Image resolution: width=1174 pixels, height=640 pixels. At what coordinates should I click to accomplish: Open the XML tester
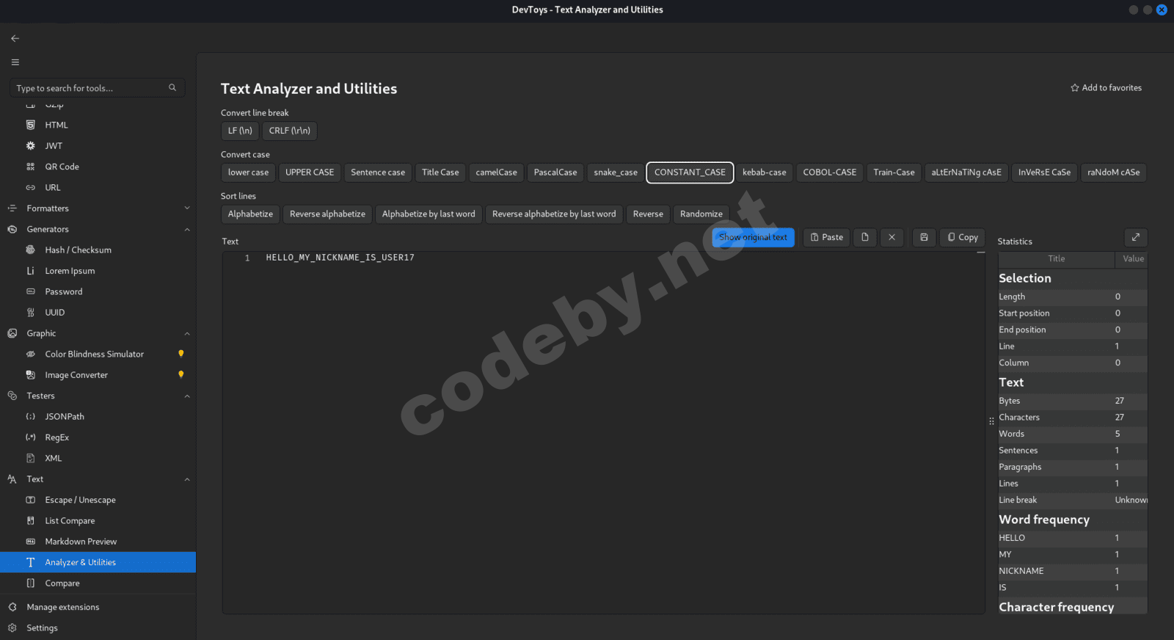click(98, 458)
